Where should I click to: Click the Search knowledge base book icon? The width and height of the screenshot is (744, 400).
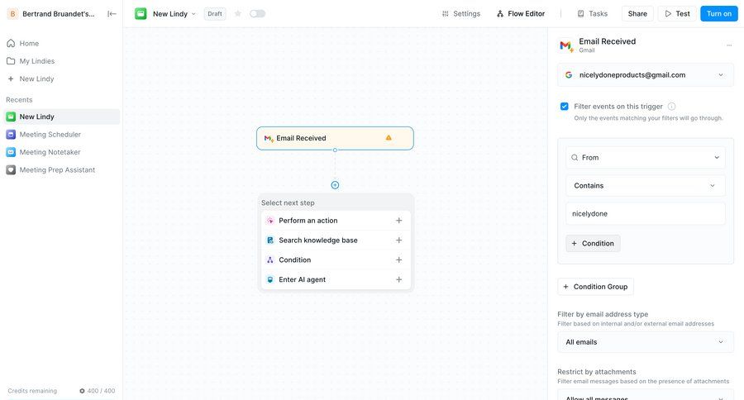tap(270, 240)
